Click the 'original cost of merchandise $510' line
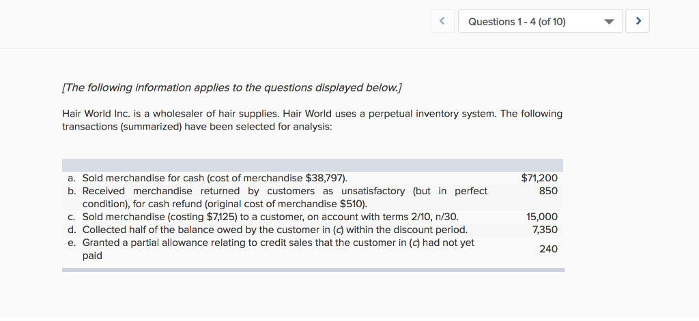699x321 pixels. pos(225,204)
